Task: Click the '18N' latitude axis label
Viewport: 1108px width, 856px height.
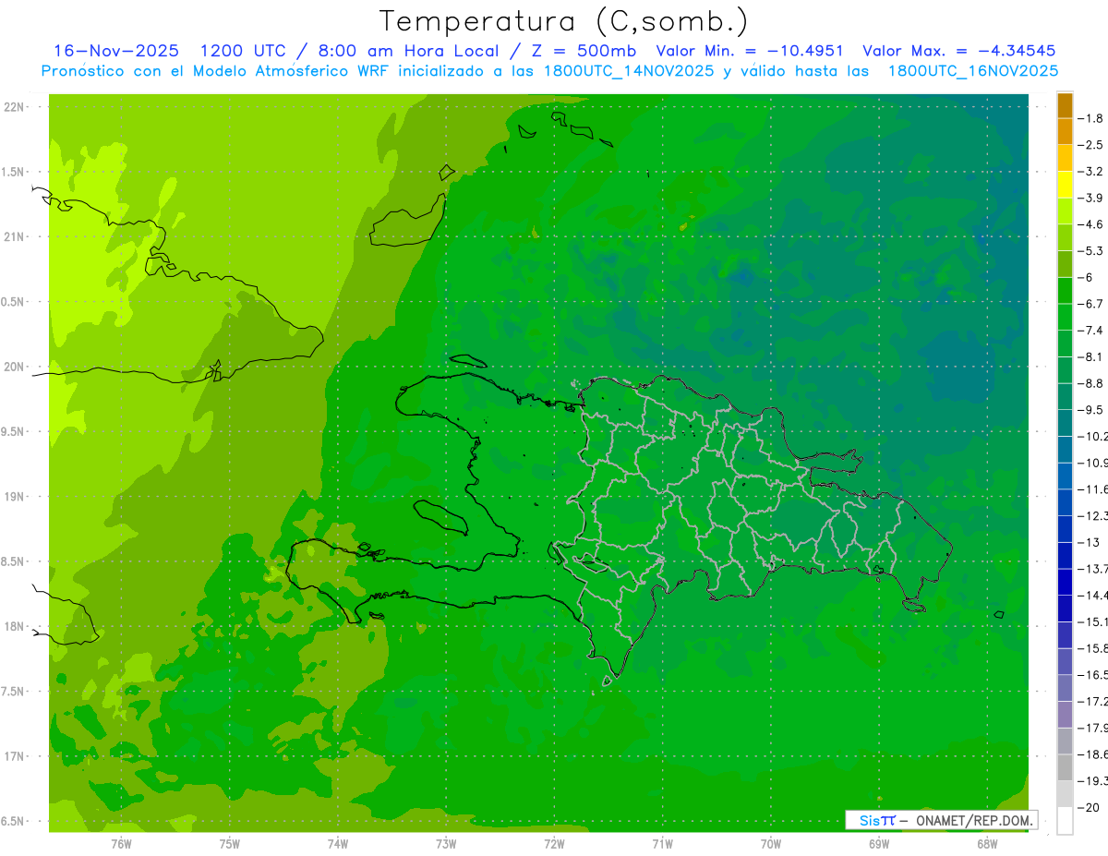Action: (14, 627)
